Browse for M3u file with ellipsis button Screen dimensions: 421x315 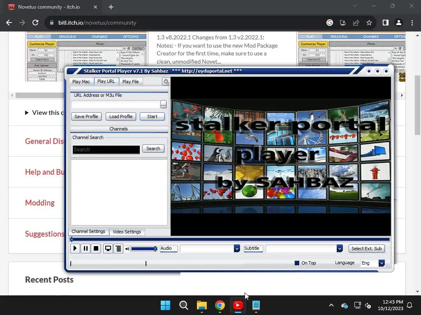click(163, 104)
